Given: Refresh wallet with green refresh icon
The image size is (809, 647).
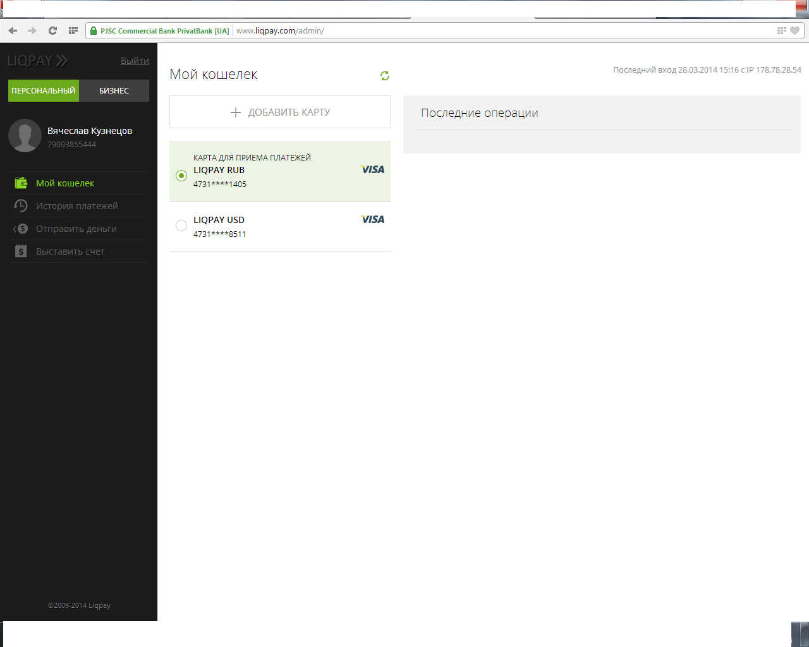Looking at the screenshot, I should [x=385, y=76].
